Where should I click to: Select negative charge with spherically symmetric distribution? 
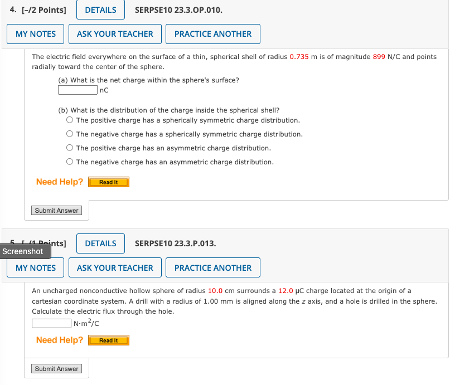[x=70, y=133]
